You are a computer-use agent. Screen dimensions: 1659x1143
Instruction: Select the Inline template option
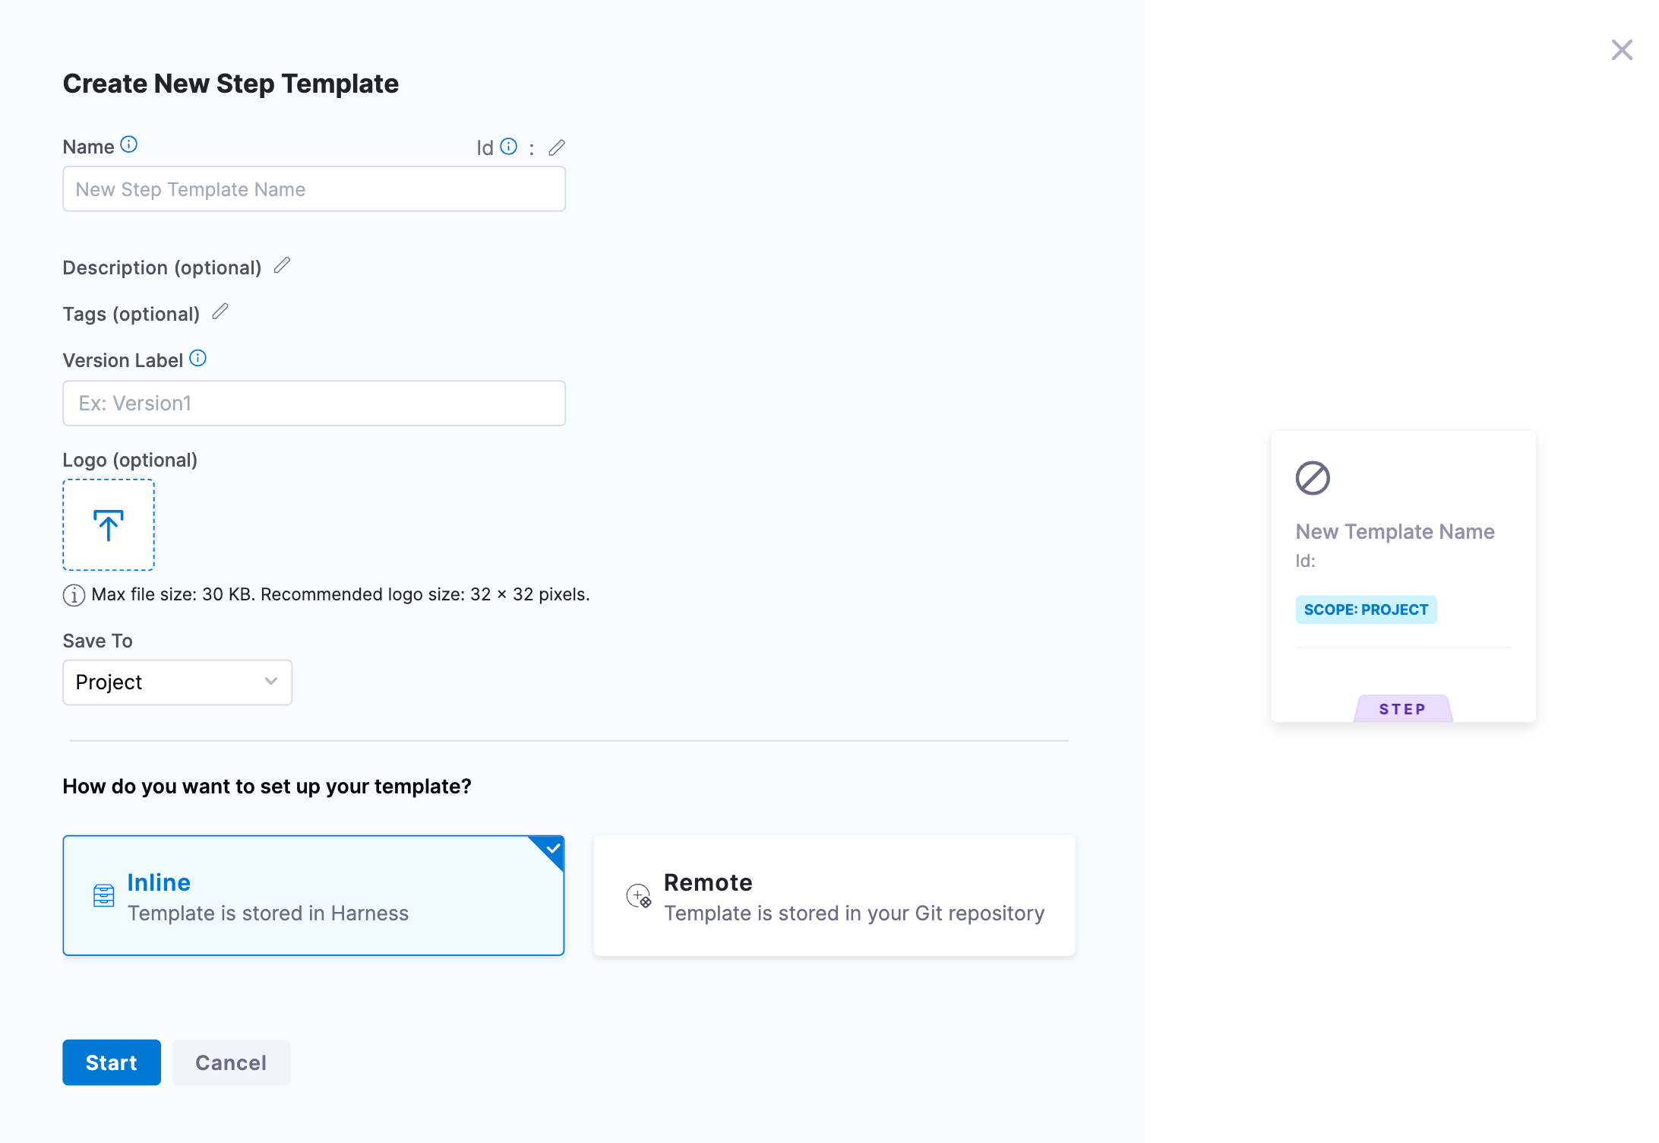(x=313, y=896)
